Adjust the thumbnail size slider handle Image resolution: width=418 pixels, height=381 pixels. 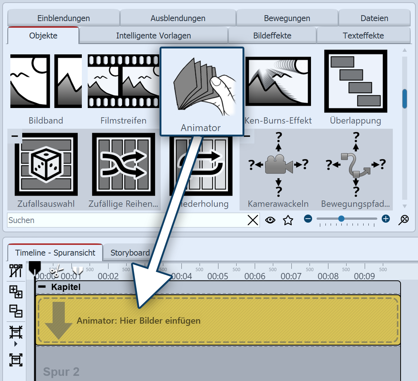tap(341, 219)
